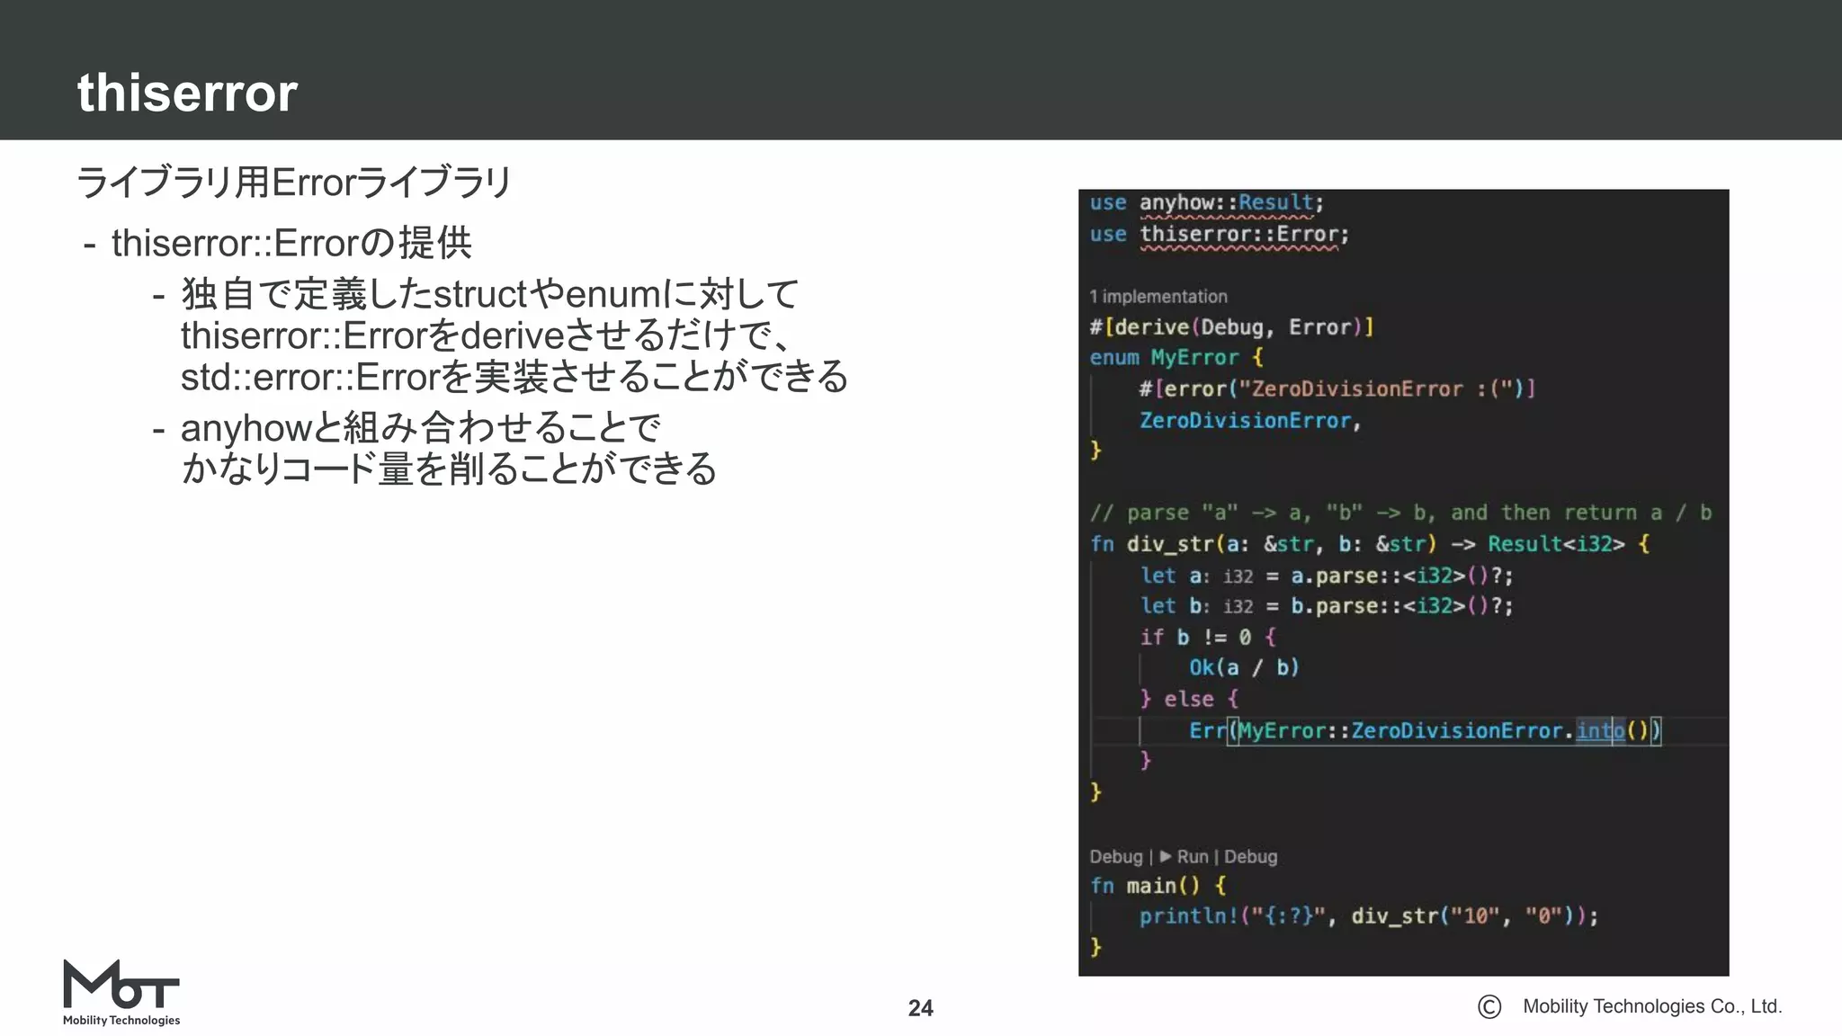Image resolution: width=1842 pixels, height=1036 pixels.
Task: Click the 'Run' code lens with the play icon
Action: coord(1184,857)
